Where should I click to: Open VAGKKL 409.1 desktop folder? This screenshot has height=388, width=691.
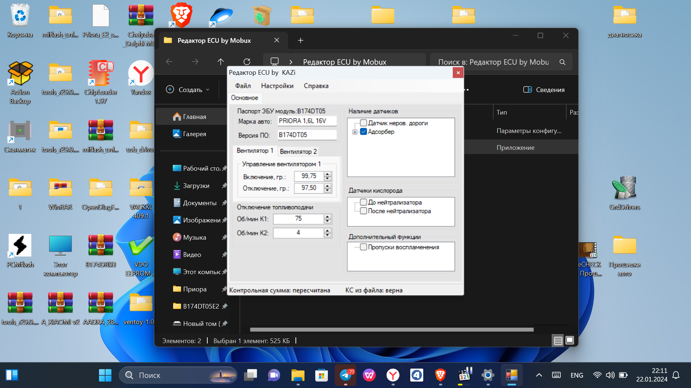[141, 189]
